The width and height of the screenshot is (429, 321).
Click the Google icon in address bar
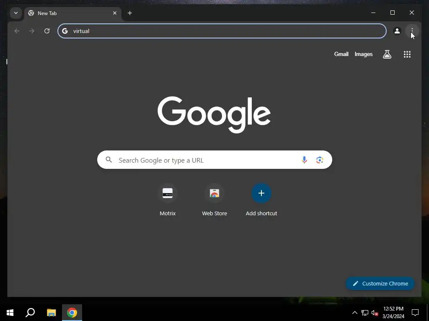[65, 31]
